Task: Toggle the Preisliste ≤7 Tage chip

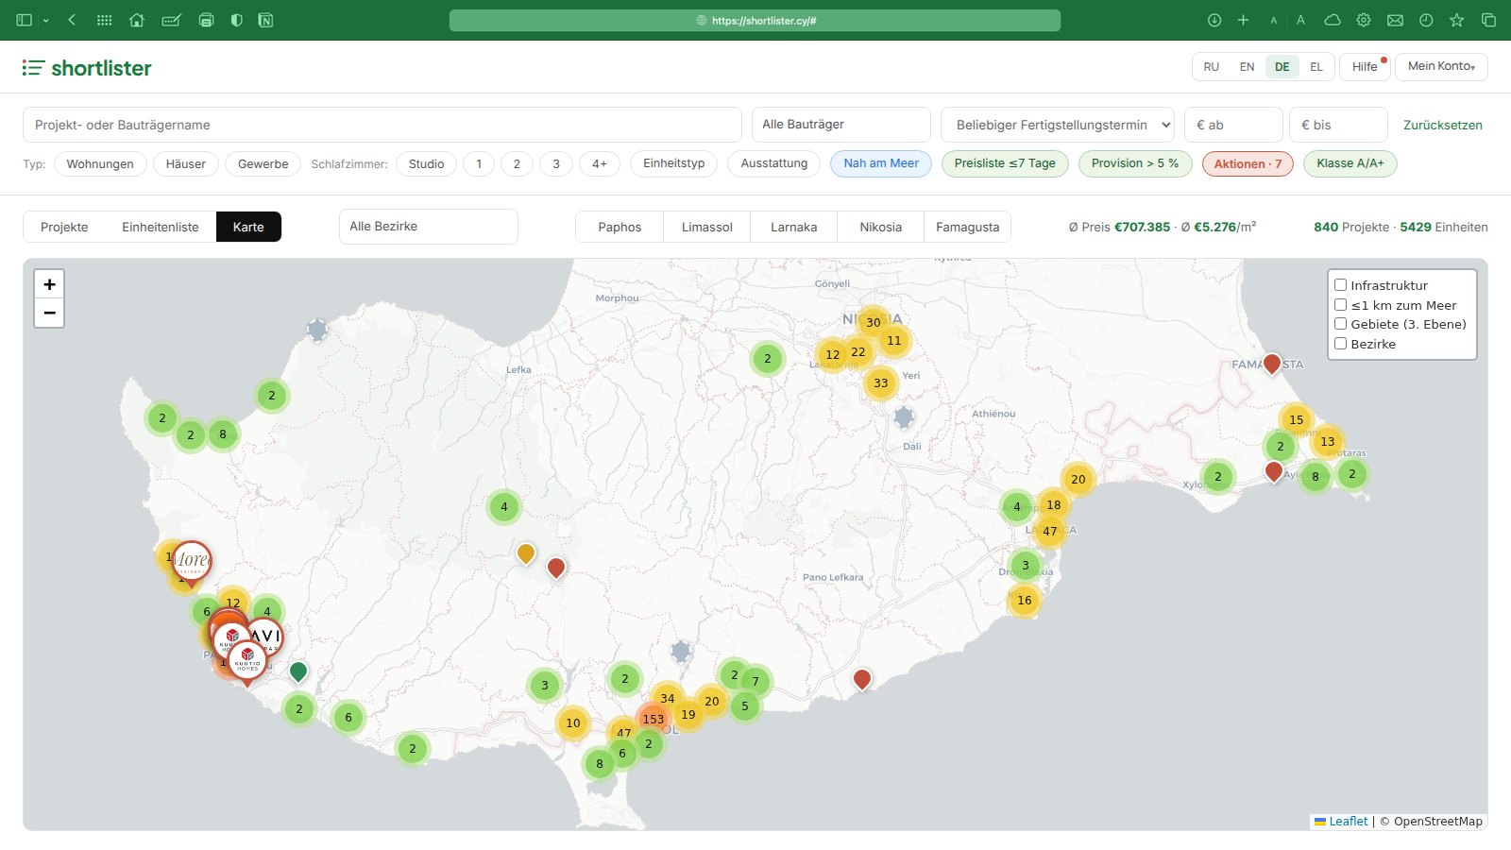Action: (x=1005, y=163)
